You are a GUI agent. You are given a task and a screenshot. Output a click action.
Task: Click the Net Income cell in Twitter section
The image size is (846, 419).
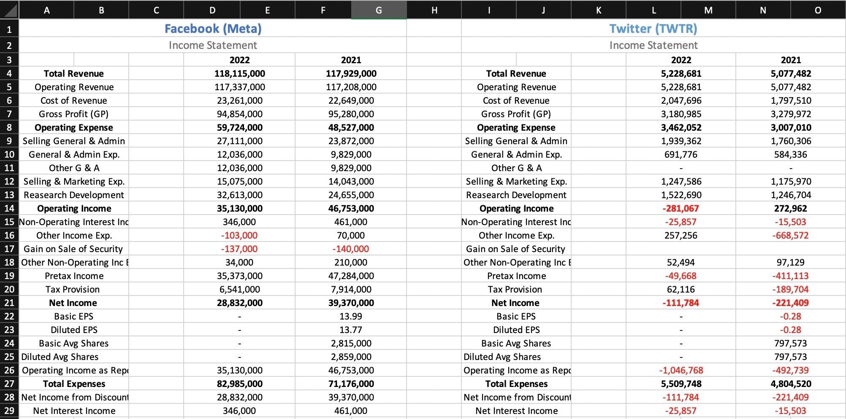516,303
